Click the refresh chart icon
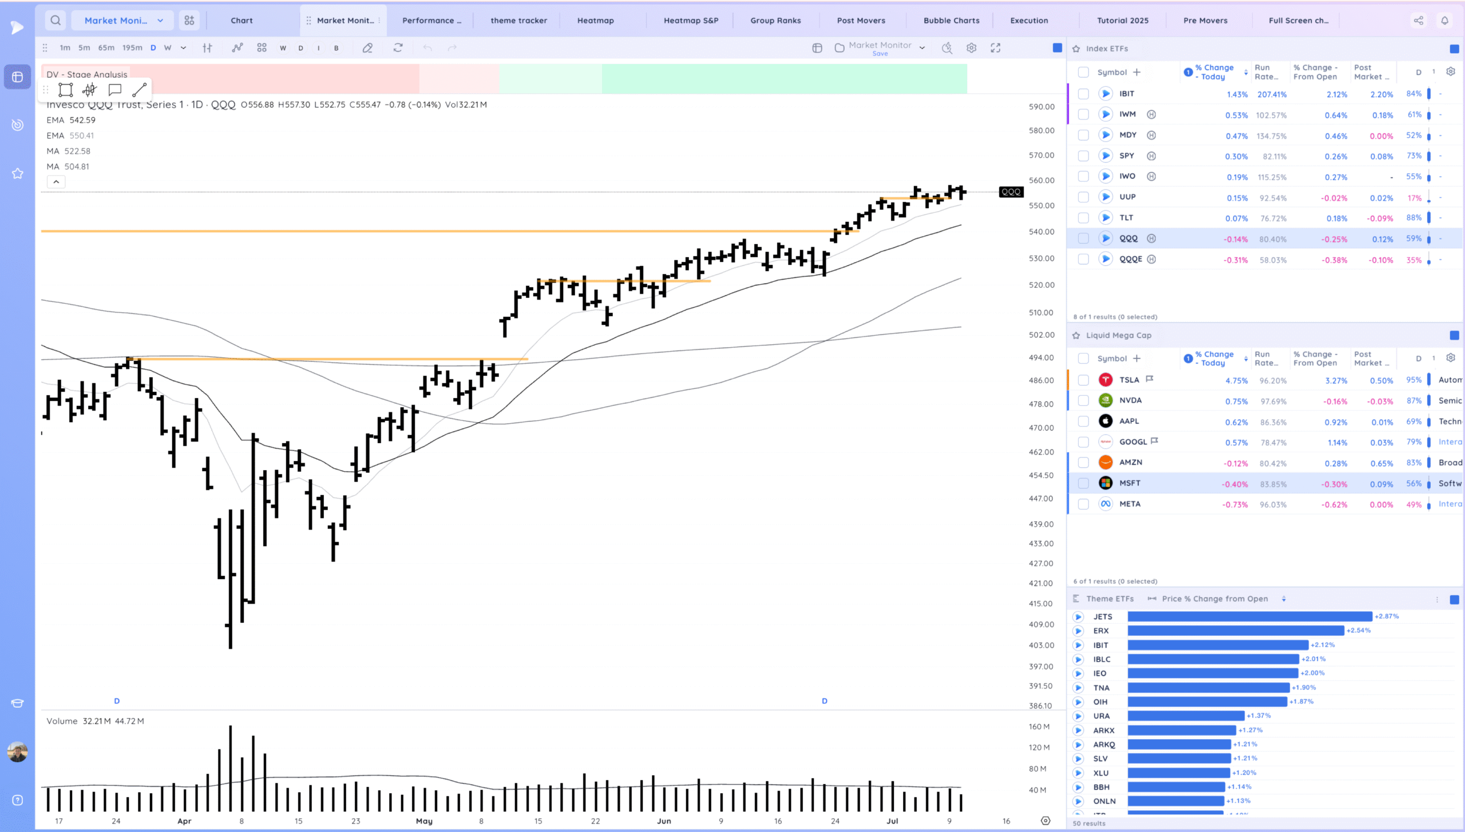This screenshot has height=832, width=1465. [398, 48]
